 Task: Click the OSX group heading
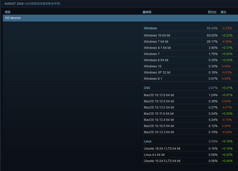pyautogui.click(x=147, y=88)
